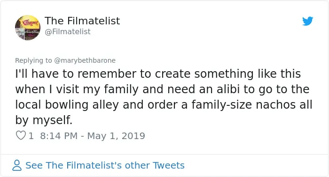Click "by myself." at tweet's end

coord(44,120)
